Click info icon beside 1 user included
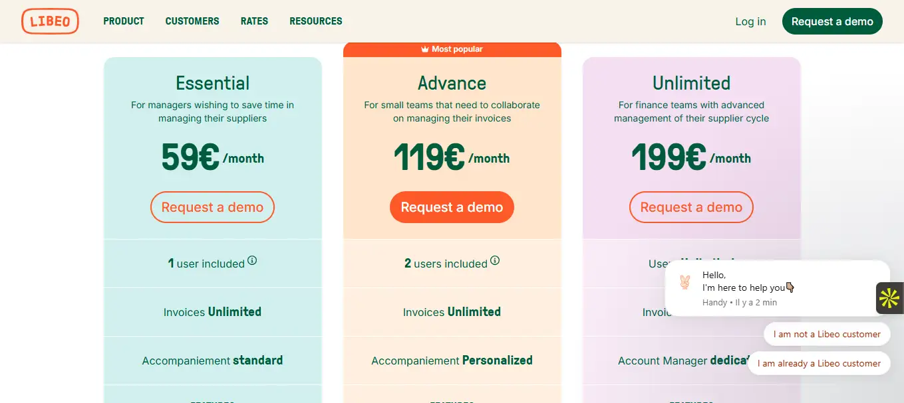The width and height of the screenshot is (904, 403). [252, 261]
